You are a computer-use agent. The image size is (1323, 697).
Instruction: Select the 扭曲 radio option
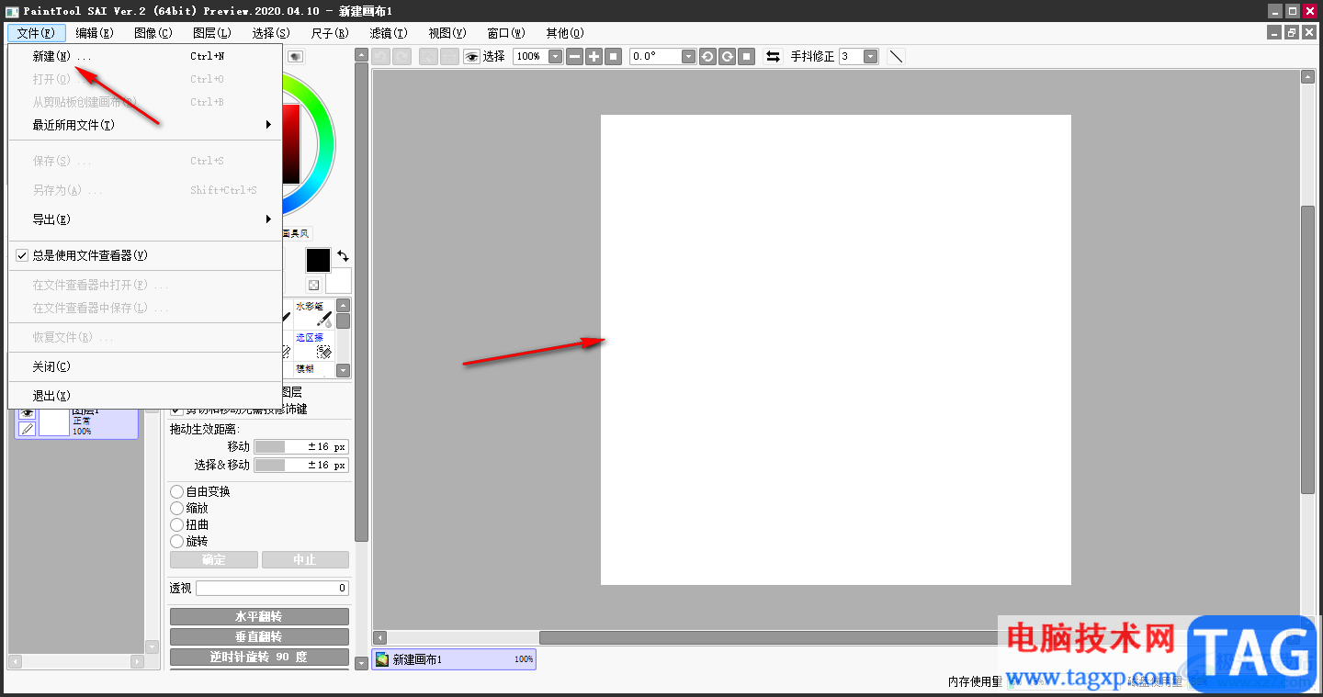pos(176,524)
